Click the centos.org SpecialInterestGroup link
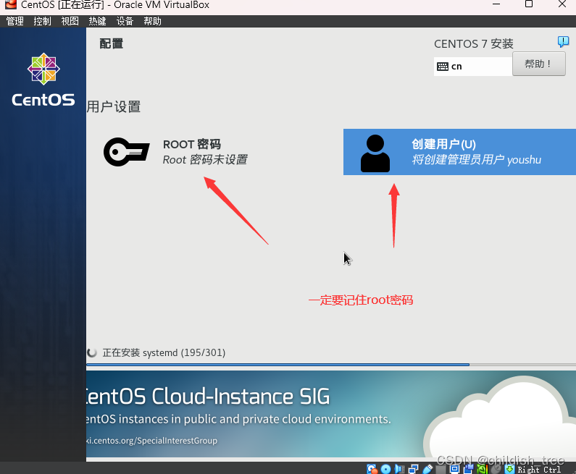 click(x=151, y=441)
